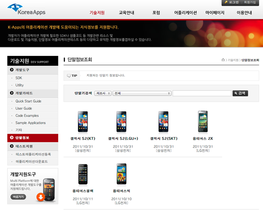Screen dimensions: 263x211
Task: Open the 포럼 menu
Action: (156, 13)
